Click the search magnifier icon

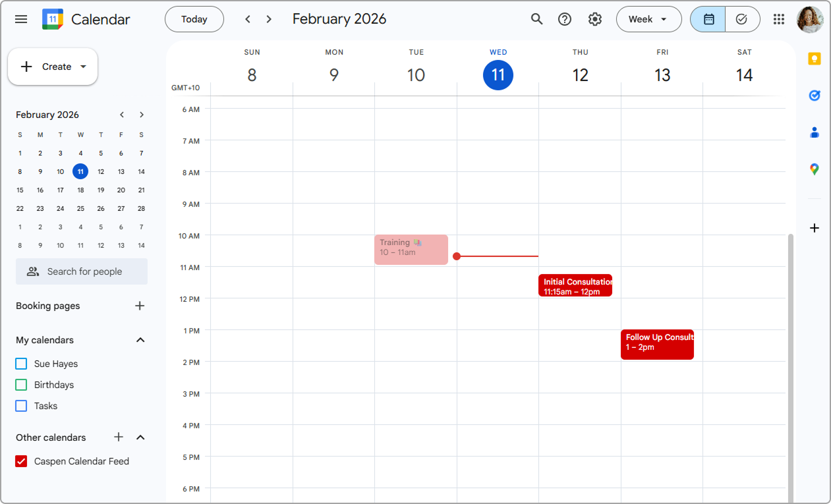coord(536,19)
